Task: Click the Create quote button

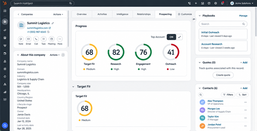Action: coord(223,75)
